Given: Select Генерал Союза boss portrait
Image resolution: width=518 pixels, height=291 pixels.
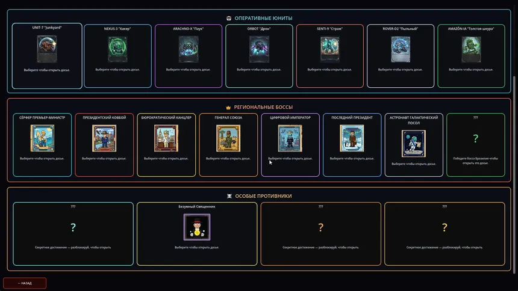Looking at the screenshot, I should [x=228, y=138].
